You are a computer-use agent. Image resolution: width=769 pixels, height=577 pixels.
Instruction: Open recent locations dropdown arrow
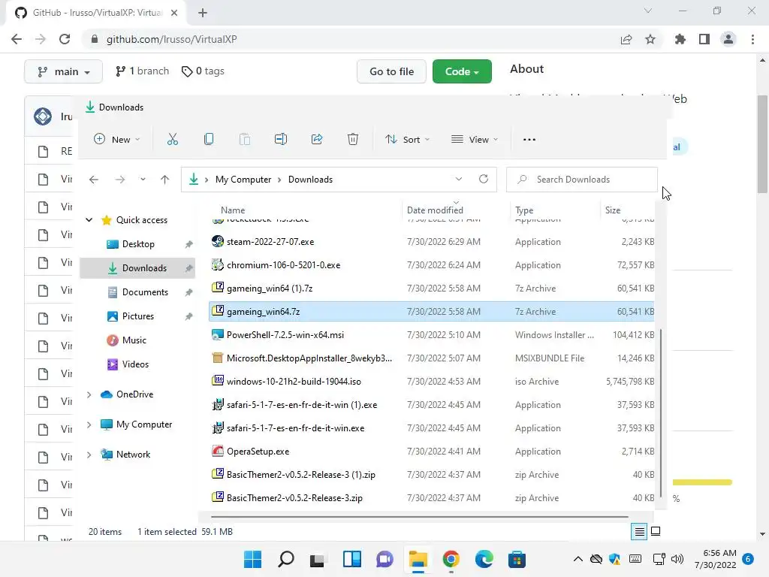143,180
